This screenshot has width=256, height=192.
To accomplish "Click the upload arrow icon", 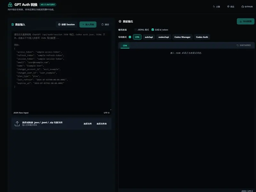I will click(17, 124).
